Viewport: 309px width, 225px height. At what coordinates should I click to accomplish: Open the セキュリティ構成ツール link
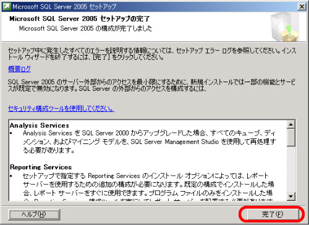(x=61, y=108)
